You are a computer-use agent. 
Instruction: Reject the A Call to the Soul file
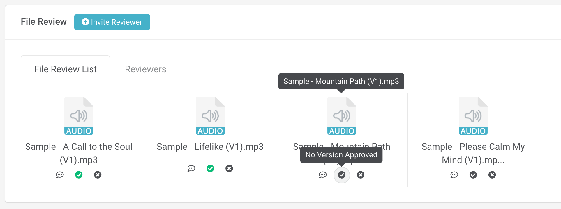click(x=98, y=175)
